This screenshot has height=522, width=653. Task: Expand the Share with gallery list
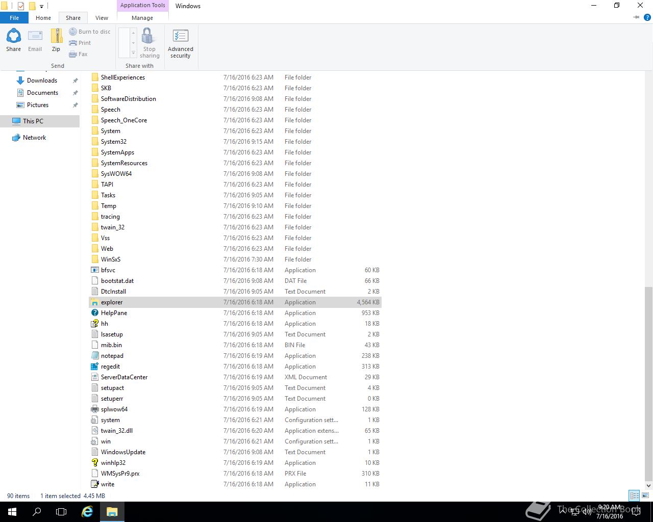[x=133, y=53]
